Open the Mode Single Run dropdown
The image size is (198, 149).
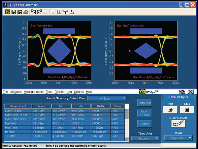tap(178, 138)
